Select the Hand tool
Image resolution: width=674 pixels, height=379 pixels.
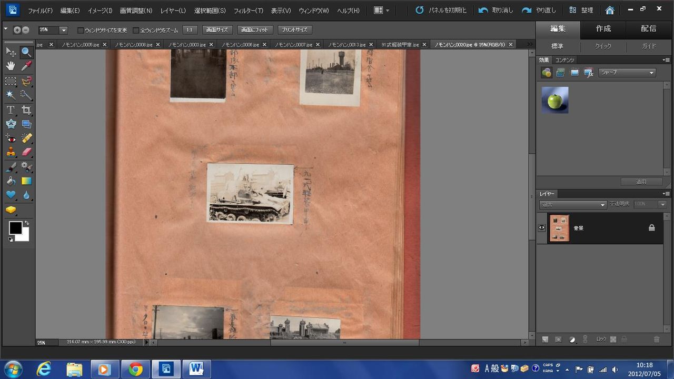coord(11,66)
